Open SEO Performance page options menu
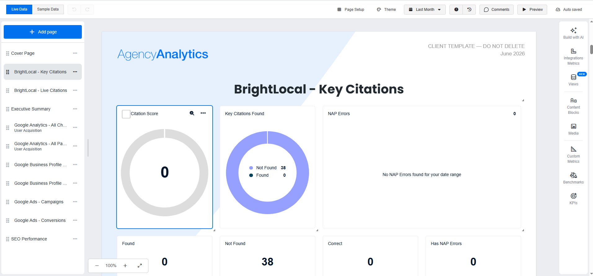The width and height of the screenshot is (593, 276). click(75, 239)
